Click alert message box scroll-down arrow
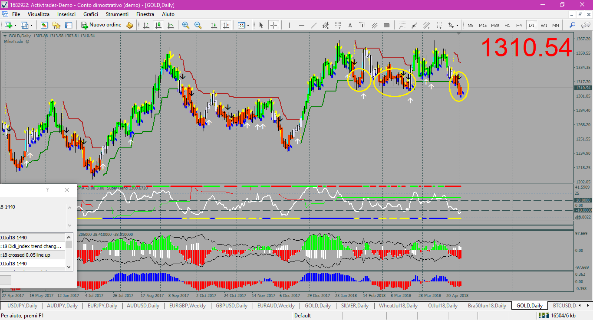The width and height of the screenshot is (593, 320). click(69, 225)
